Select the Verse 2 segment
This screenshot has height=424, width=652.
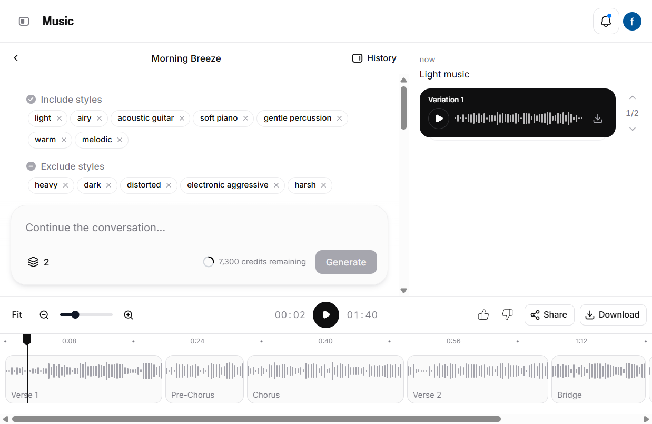pos(478,379)
